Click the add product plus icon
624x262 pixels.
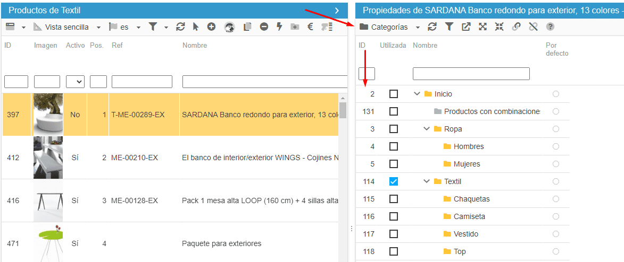pos(211,27)
